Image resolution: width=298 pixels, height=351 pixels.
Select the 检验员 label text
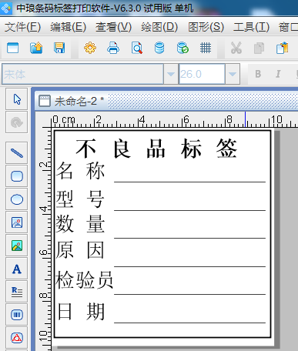click(x=84, y=279)
